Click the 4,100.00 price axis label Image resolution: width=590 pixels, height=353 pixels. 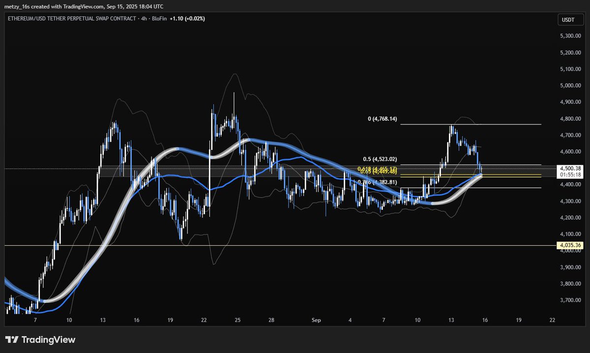570,235
